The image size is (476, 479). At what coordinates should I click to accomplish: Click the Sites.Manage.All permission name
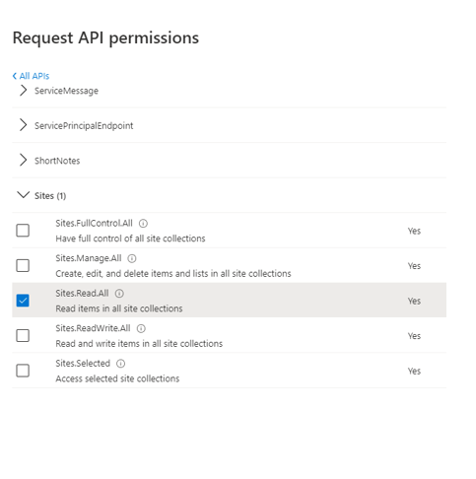point(89,258)
